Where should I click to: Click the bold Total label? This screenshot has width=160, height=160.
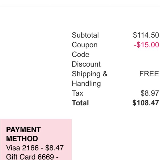(80, 103)
